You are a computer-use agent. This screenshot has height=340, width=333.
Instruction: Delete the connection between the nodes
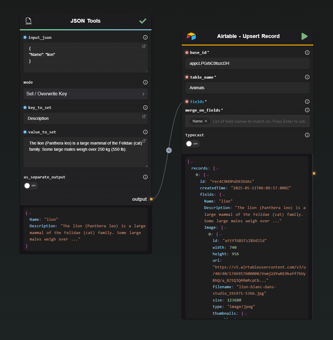coord(169,150)
